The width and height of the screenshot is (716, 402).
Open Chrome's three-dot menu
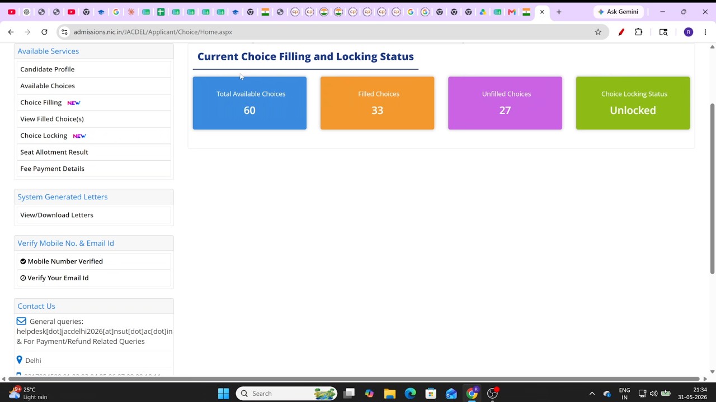click(705, 32)
